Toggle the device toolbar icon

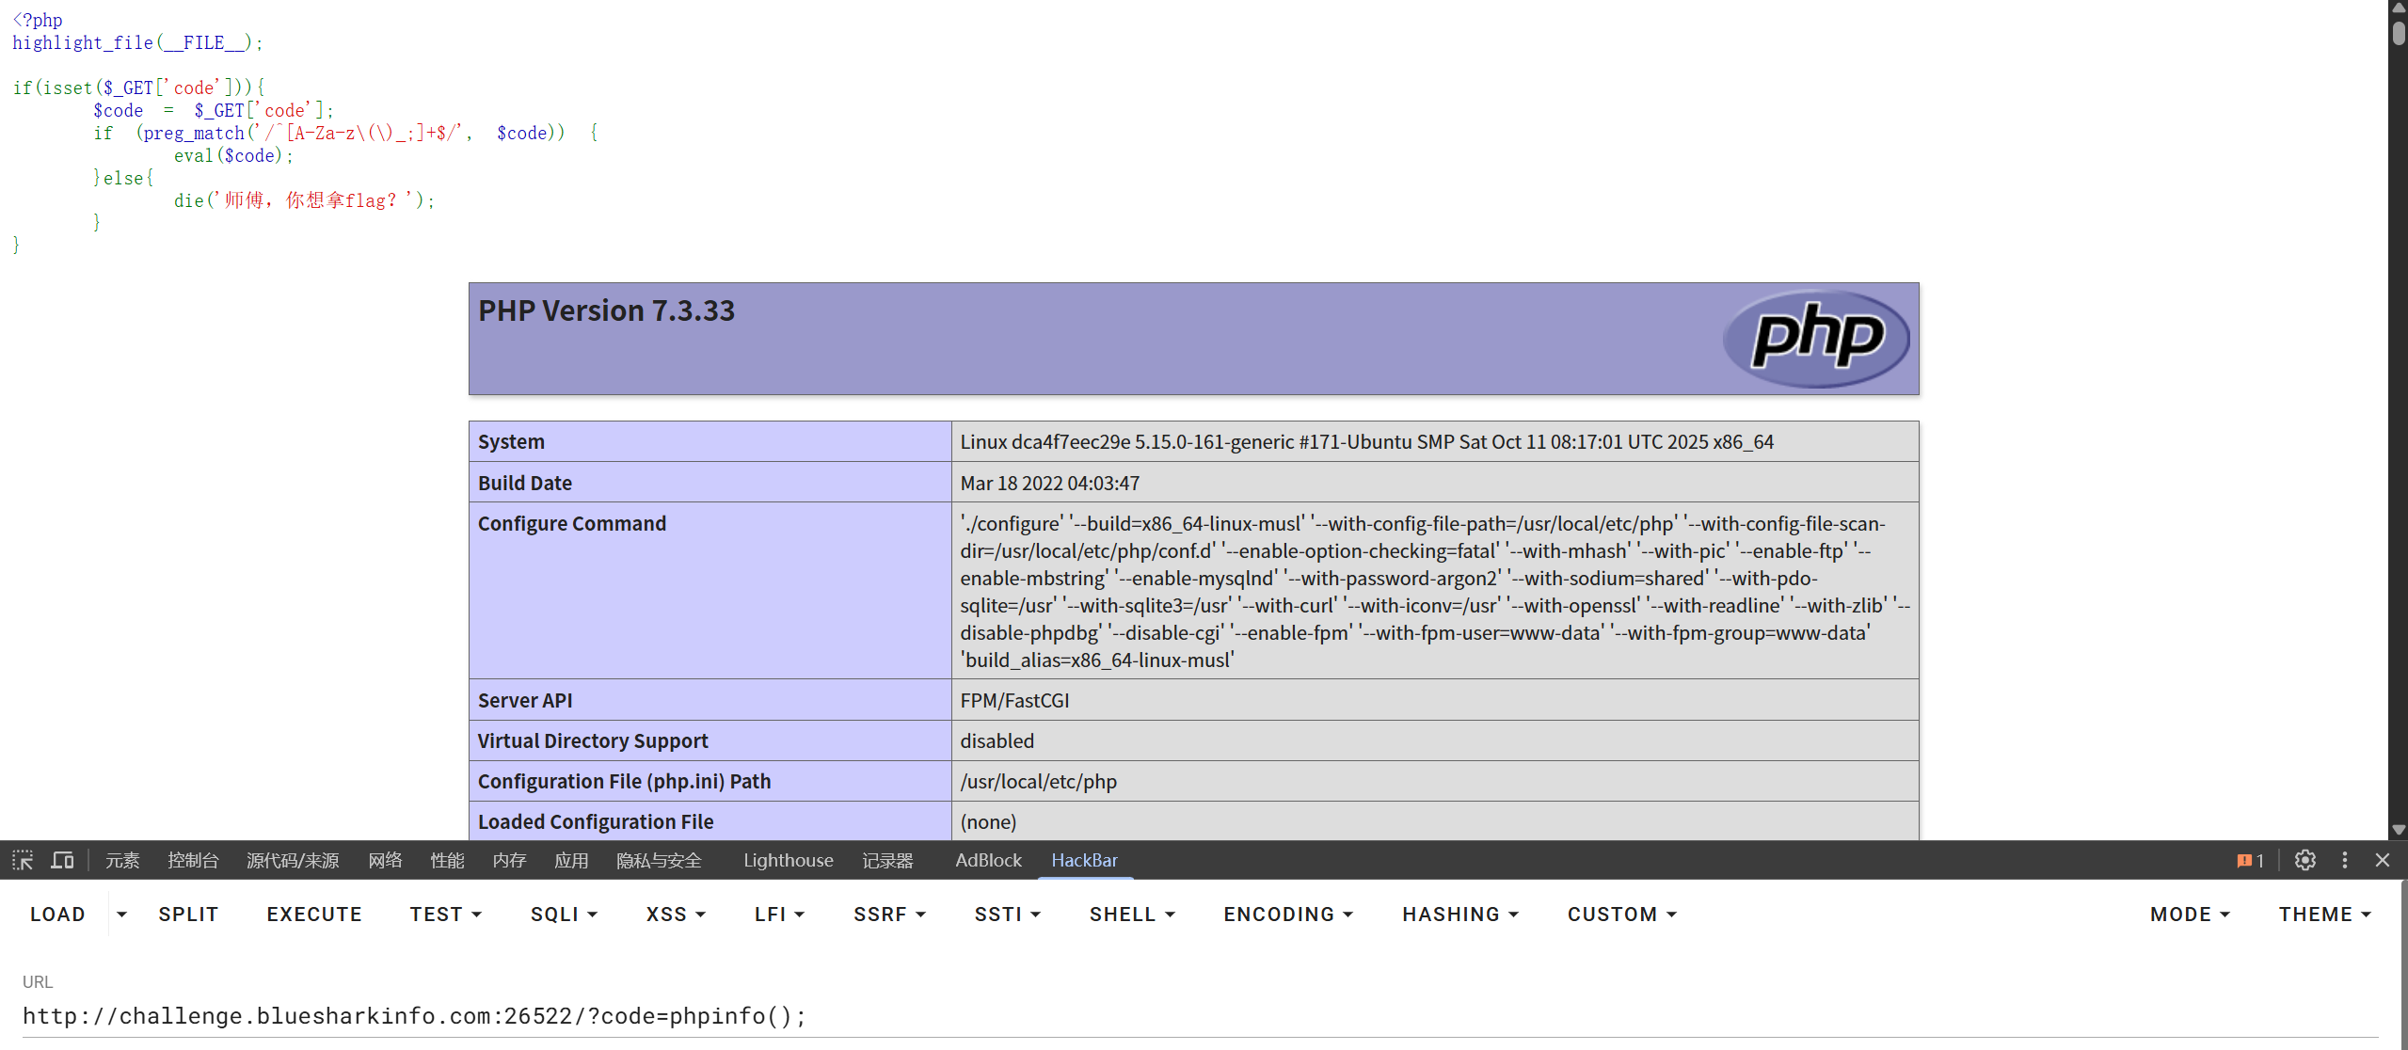coord(62,860)
